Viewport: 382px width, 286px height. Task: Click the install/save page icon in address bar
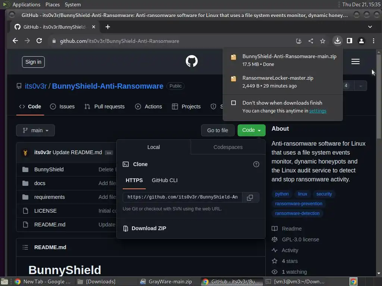click(299, 41)
